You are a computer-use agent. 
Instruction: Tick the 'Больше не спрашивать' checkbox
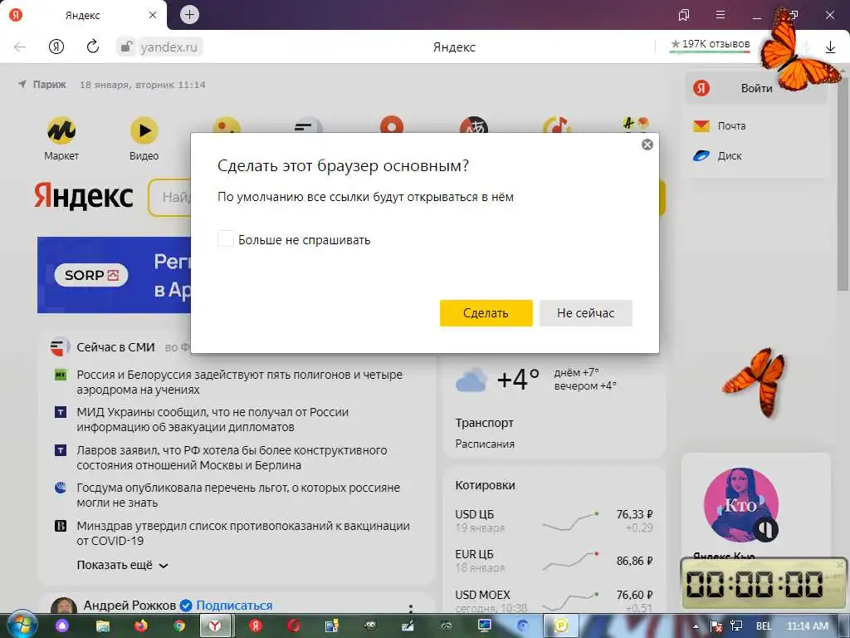pos(226,238)
